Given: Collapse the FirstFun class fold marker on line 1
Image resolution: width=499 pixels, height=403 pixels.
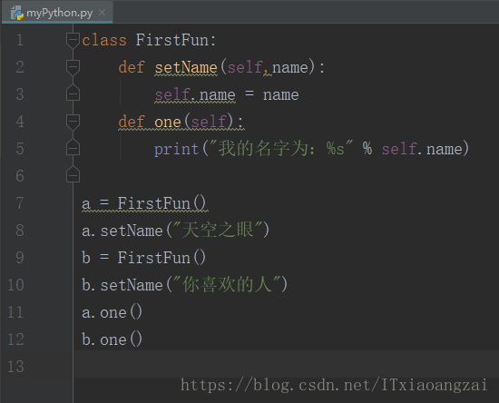Looking at the screenshot, I should coord(73,41).
